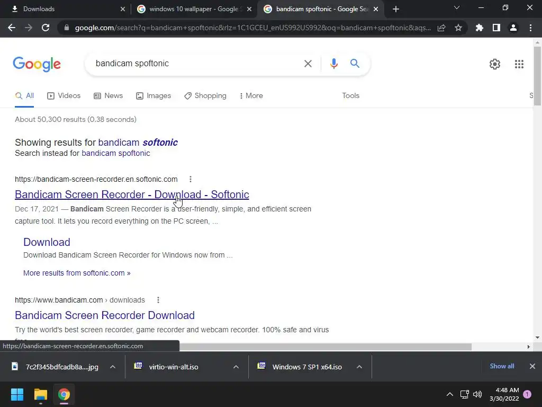
Task: Filter results by Images
Action: 153,95
